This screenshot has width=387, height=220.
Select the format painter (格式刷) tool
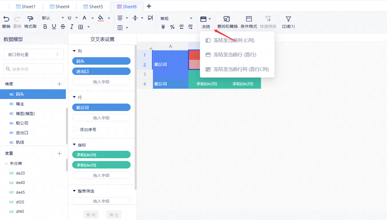[30, 19]
